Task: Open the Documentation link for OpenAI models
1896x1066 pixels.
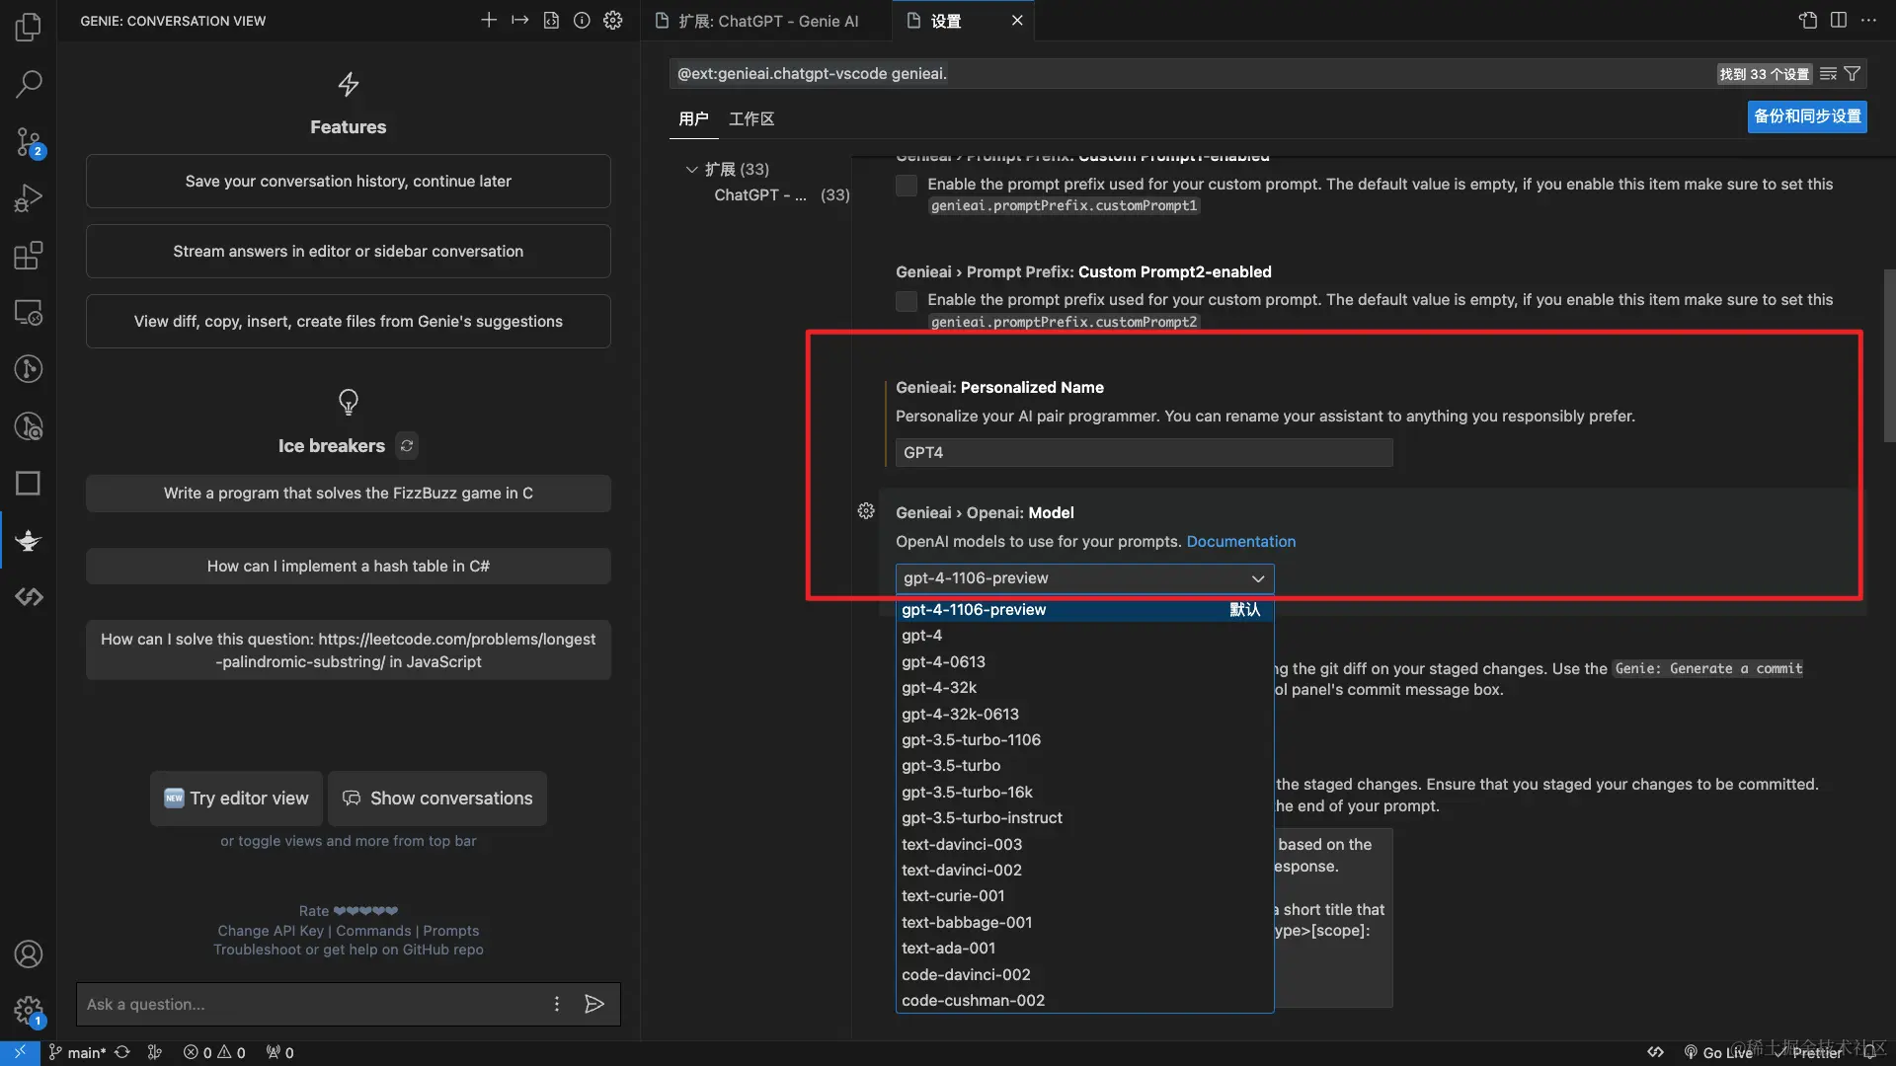Action: pos(1241,542)
